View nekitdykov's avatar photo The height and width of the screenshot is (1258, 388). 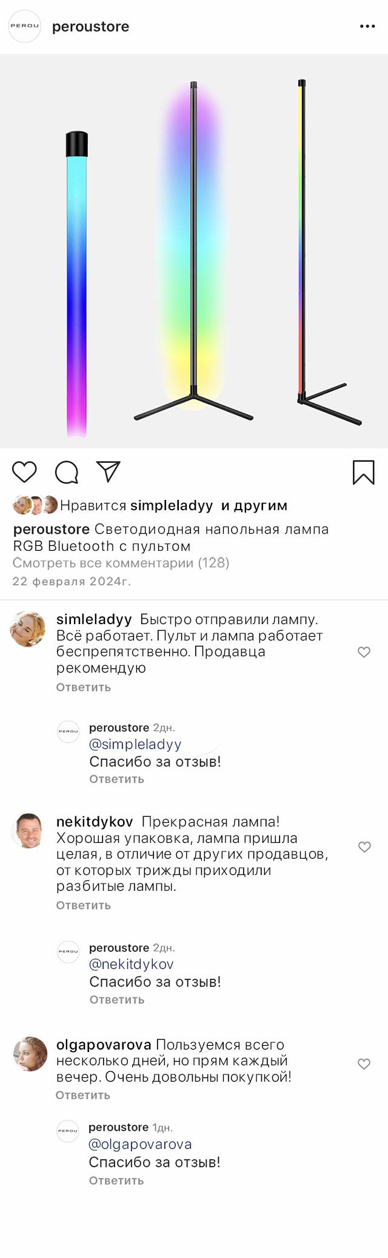[28, 831]
